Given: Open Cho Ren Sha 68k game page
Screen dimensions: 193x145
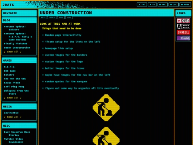Looking at the screenshot, I should click(x=15, y=79).
